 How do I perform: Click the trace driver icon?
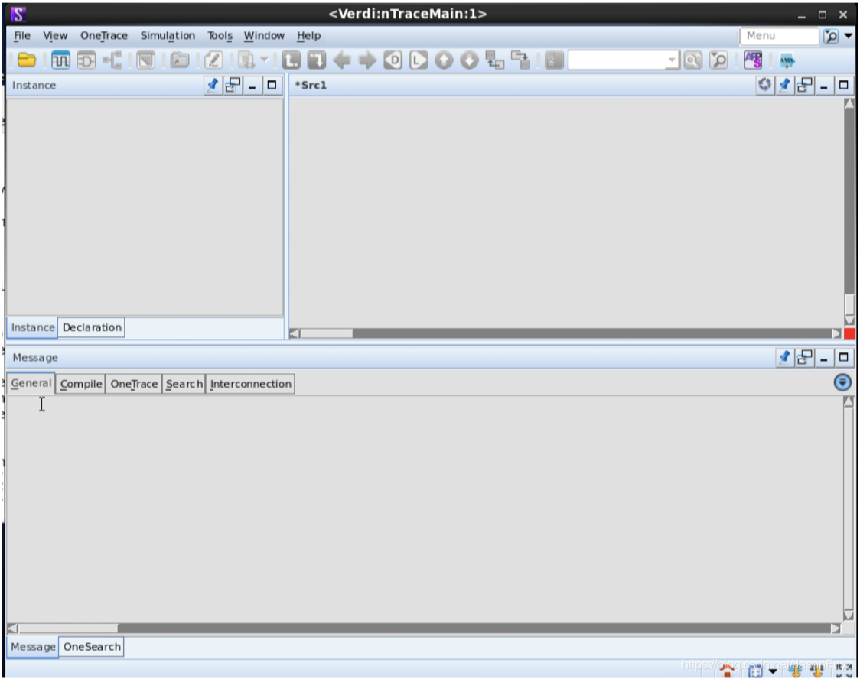[x=317, y=60]
